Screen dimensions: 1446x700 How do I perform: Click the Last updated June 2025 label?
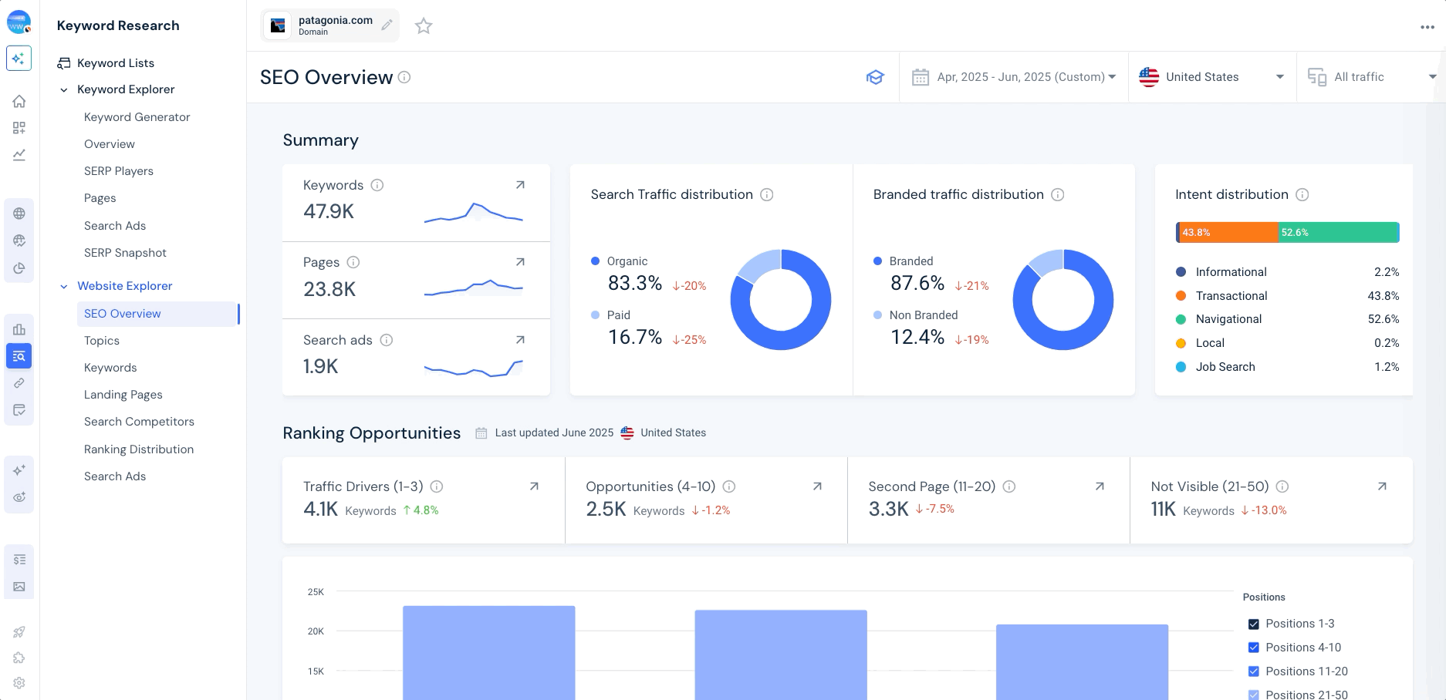click(554, 432)
